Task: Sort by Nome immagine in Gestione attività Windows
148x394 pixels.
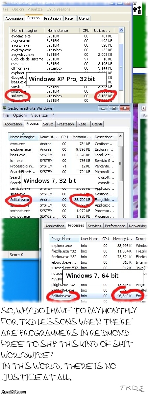Action: tap(23, 137)
